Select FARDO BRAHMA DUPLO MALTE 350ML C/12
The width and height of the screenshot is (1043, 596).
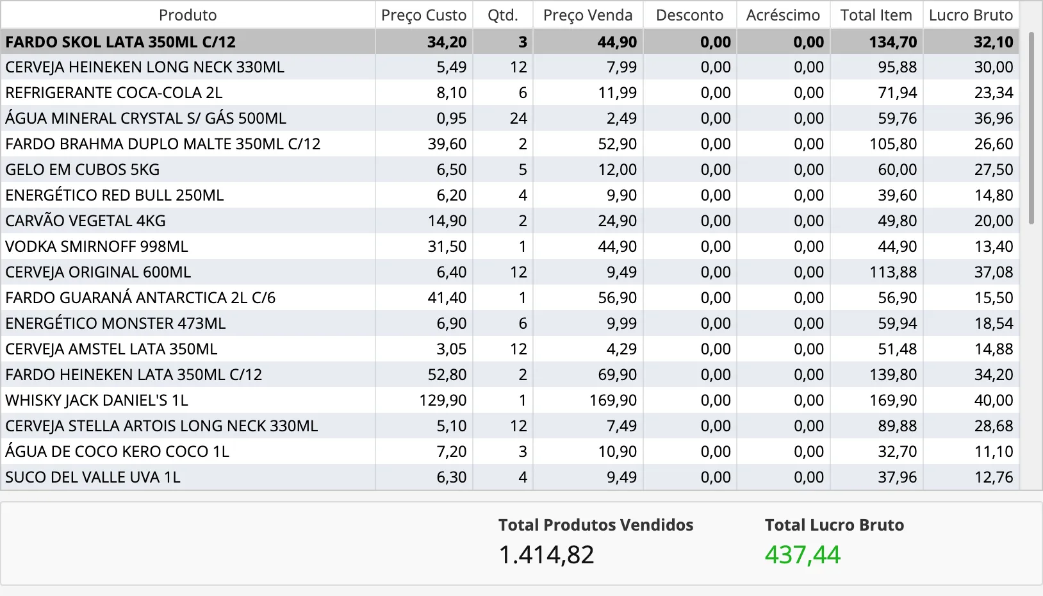(x=510, y=144)
